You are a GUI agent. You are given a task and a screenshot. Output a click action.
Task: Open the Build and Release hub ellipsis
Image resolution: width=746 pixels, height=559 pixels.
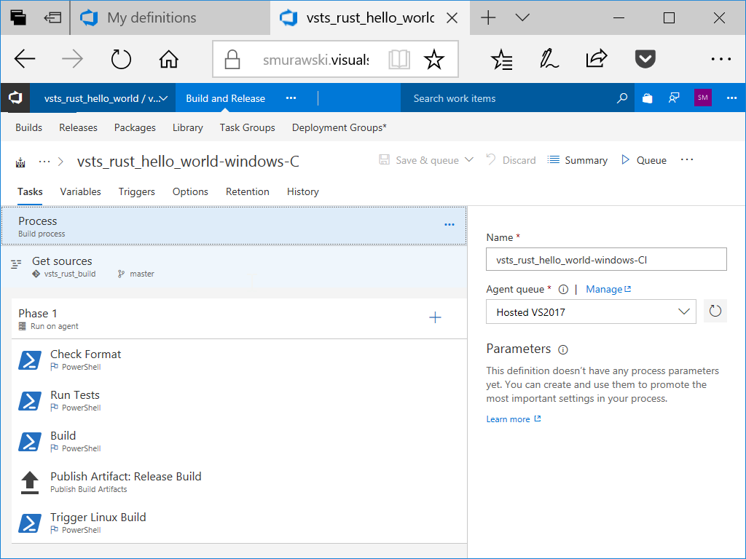pos(291,98)
